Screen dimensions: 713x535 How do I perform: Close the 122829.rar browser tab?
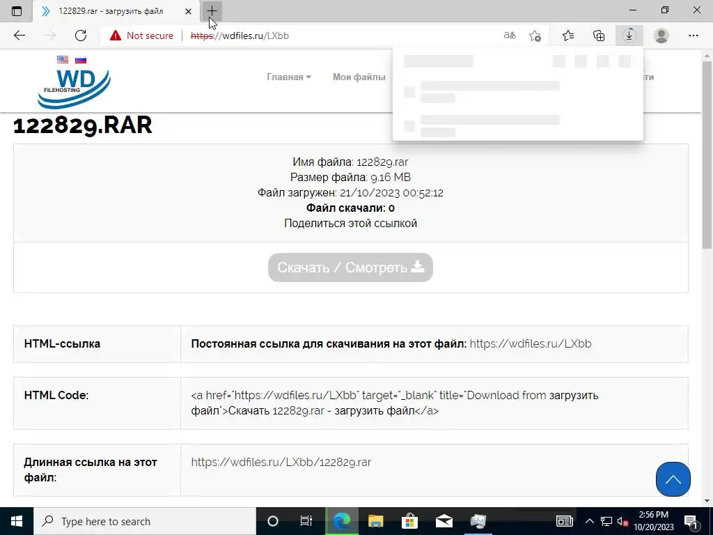tap(188, 11)
